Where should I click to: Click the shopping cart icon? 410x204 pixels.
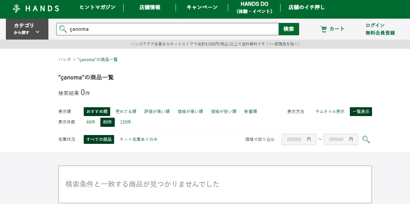pos(323,29)
